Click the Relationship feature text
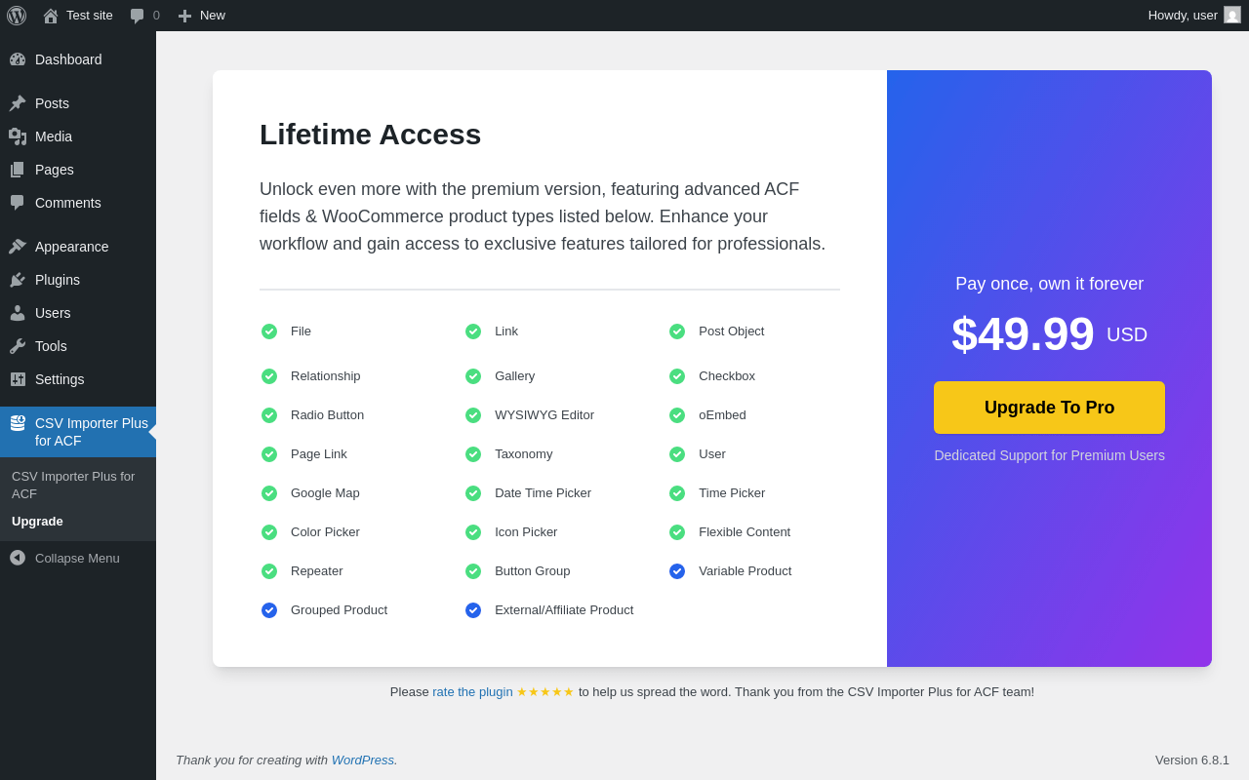This screenshot has width=1249, height=780. (x=326, y=376)
